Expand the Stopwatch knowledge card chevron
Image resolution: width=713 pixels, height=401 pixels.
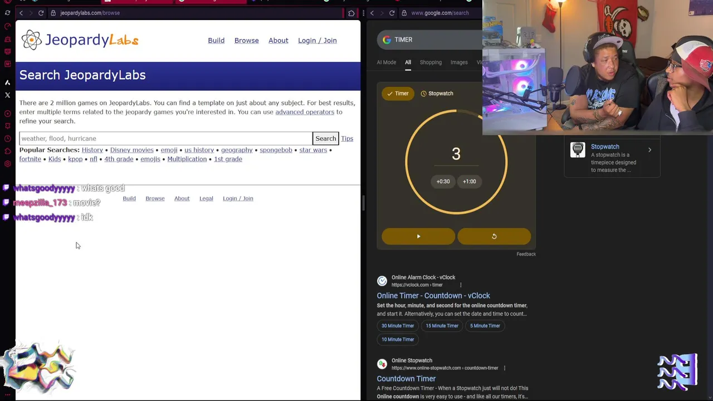[x=649, y=150]
